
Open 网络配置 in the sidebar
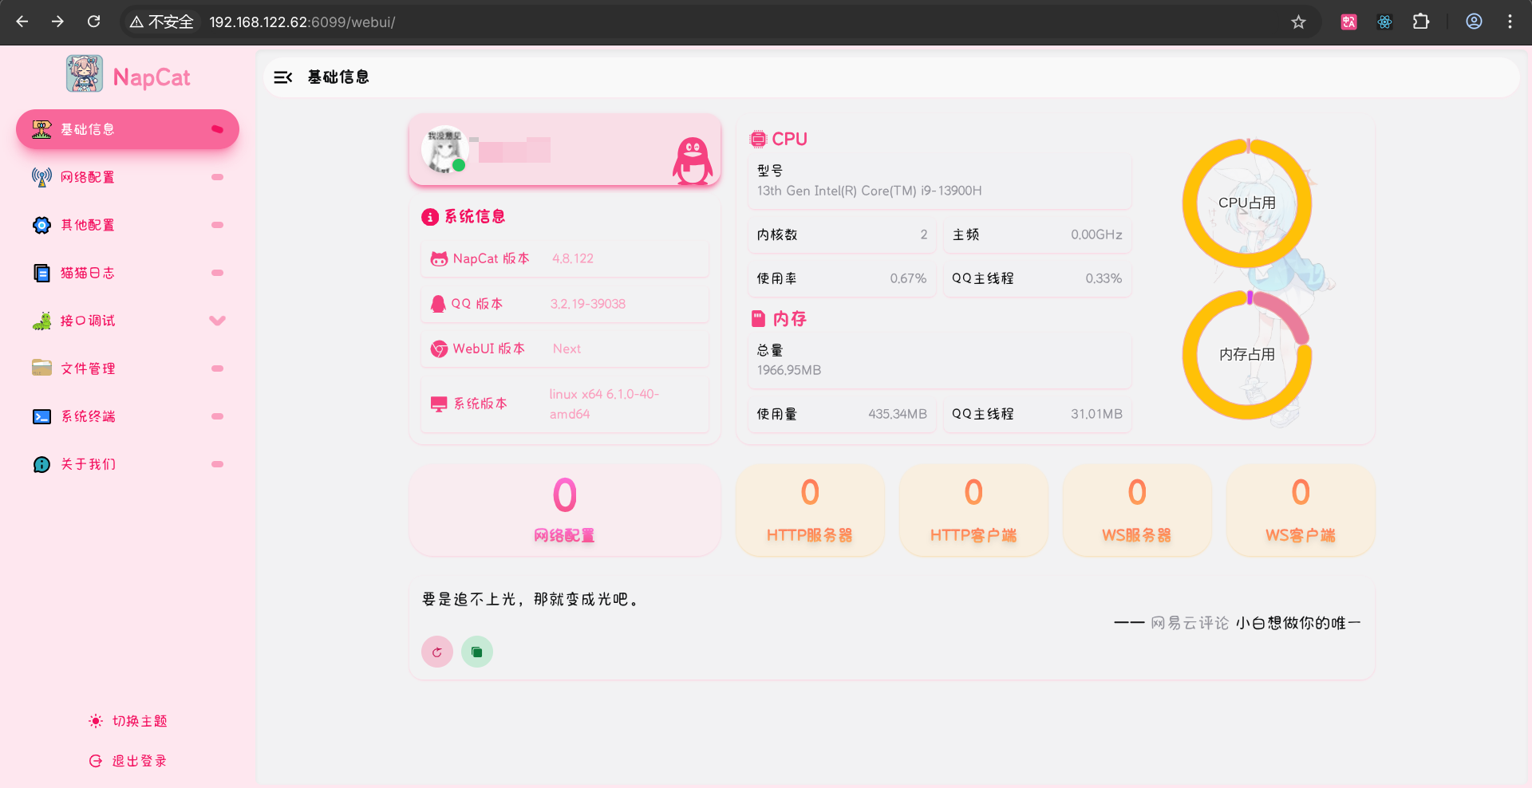88,177
